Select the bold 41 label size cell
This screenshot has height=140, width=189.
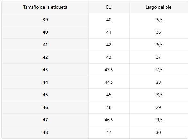(x=45, y=45)
